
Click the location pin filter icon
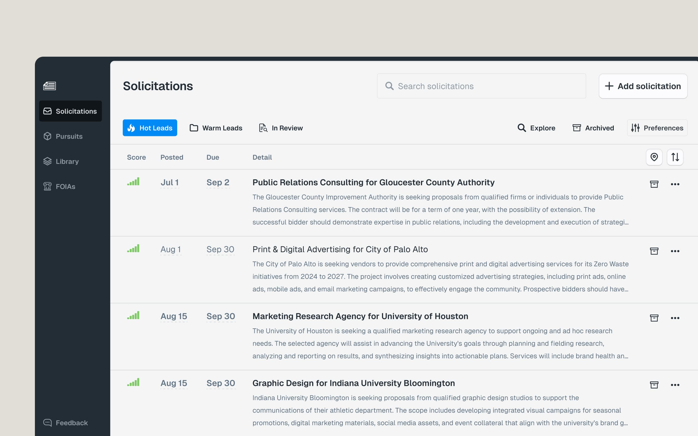(x=654, y=157)
